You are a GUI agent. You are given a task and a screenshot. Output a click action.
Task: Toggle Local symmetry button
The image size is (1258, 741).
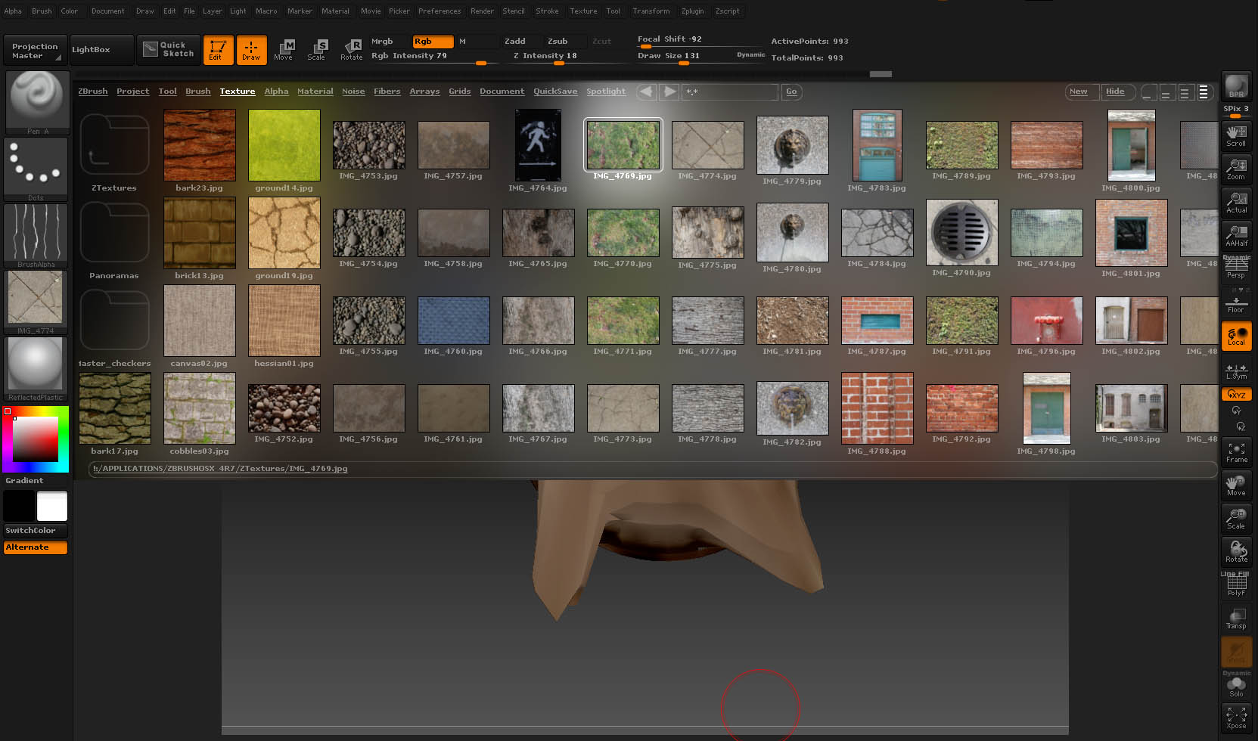point(1236,336)
